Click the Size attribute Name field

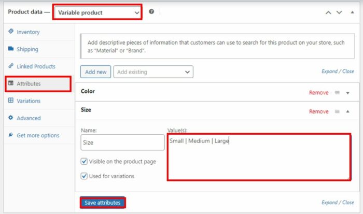pyautogui.click(x=122, y=142)
